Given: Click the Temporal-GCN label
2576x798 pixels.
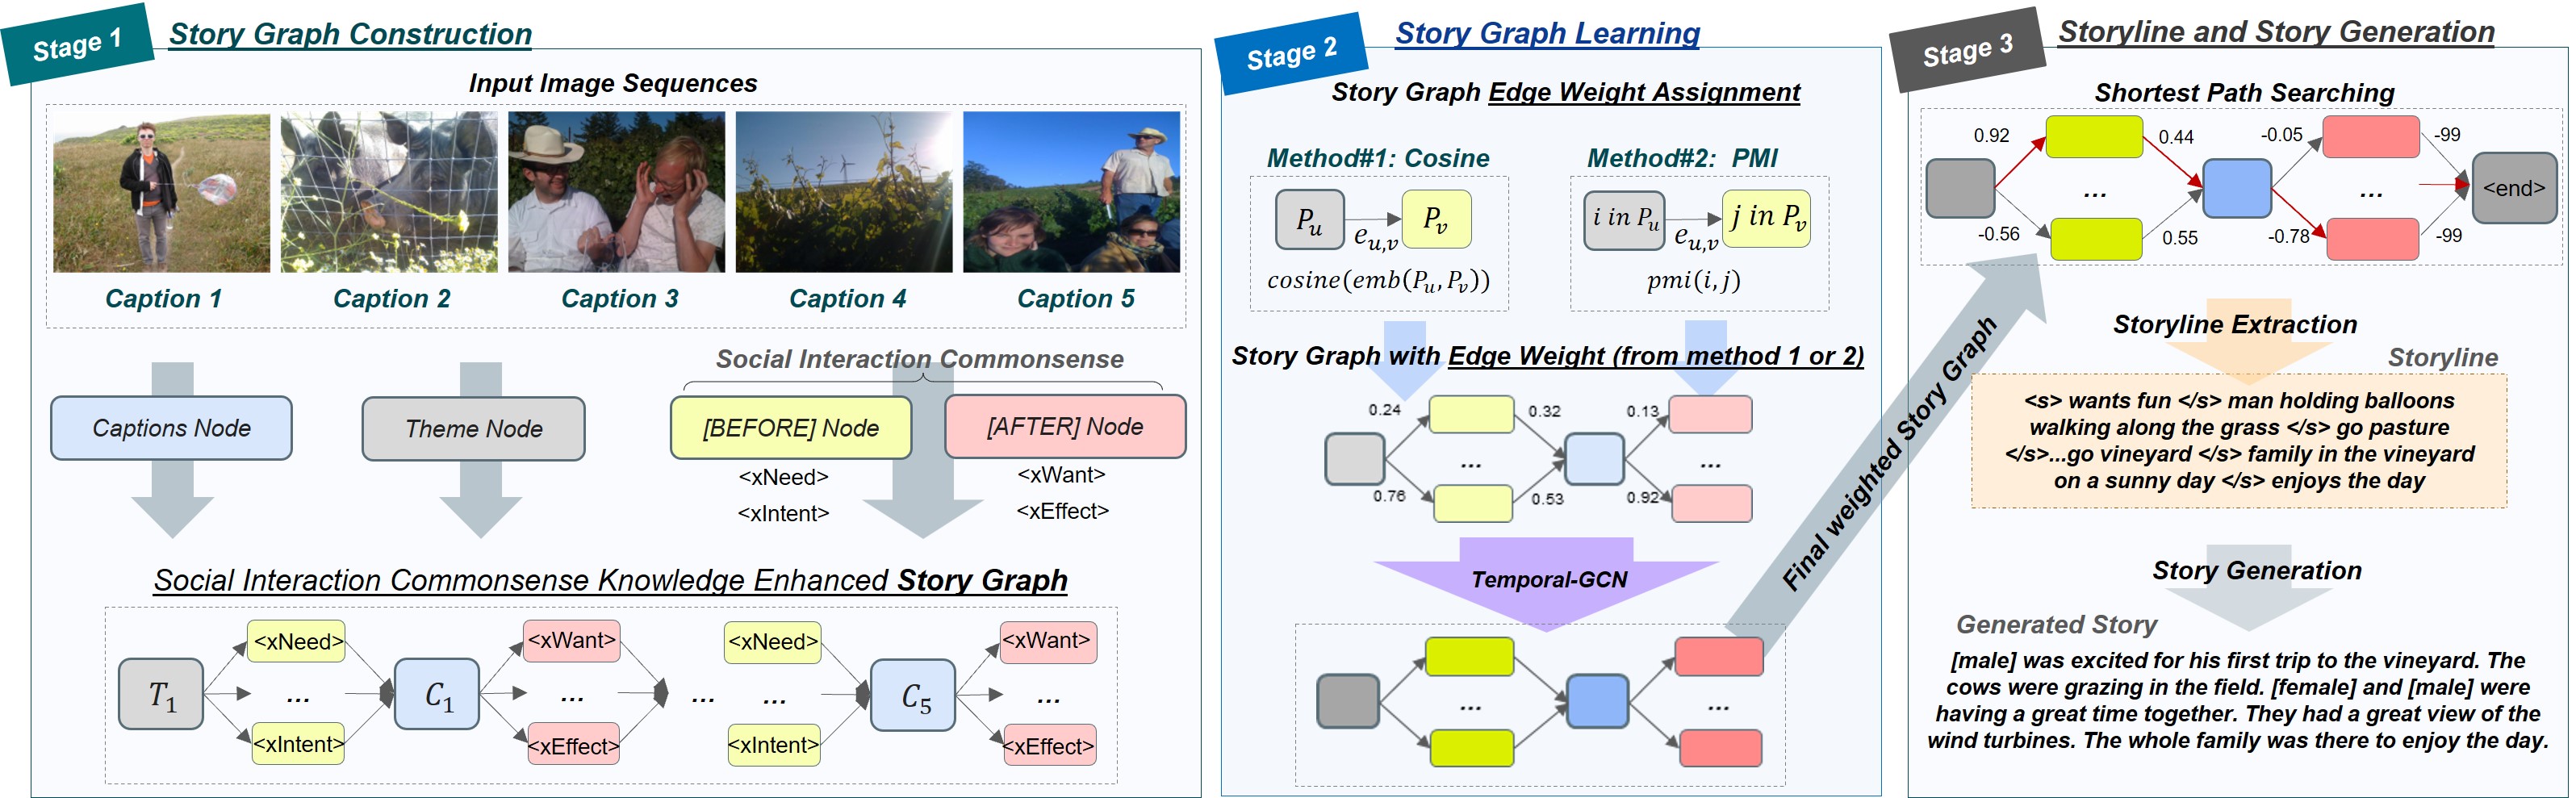Looking at the screenshot, I should pyautogui.click(x=1549, y=580).
